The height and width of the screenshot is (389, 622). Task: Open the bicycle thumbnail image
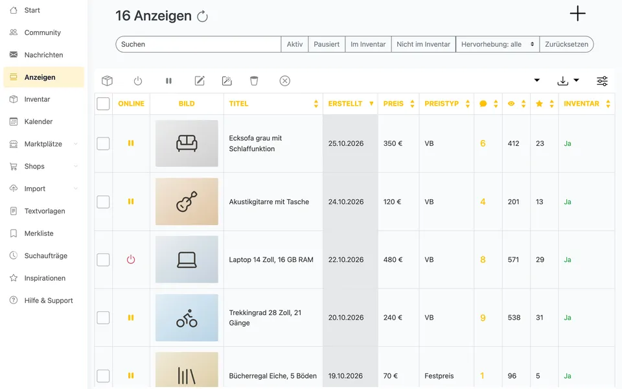(x=187, y=318)
